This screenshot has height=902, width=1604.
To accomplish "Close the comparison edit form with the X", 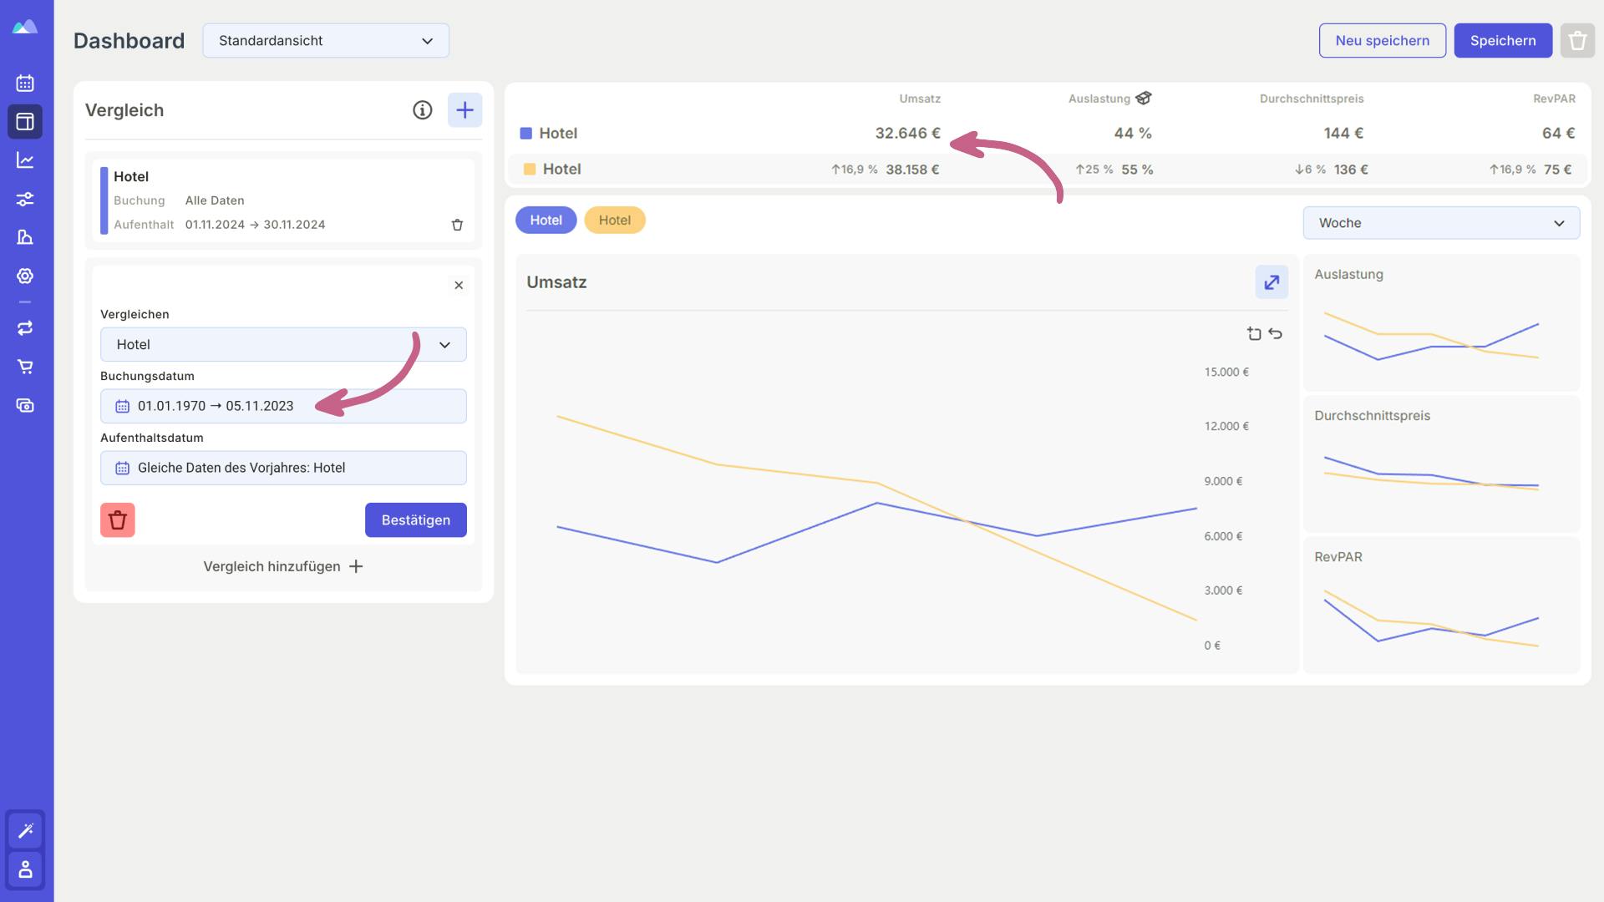I will 459,286.
